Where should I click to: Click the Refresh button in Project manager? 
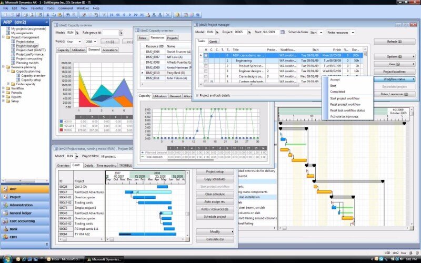click(x=394, y=42)
